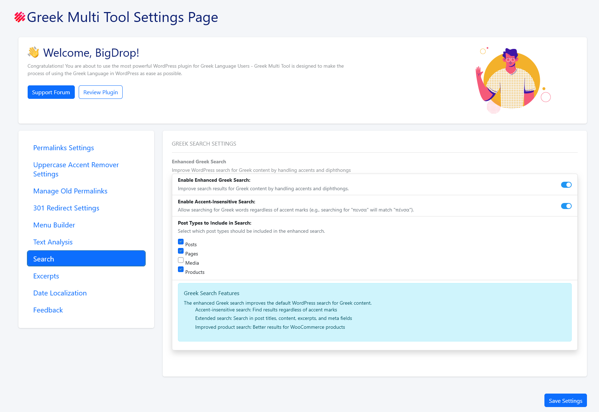Switch to the Excerpts tab
Screen dimensions: 599x412
coord(46,276)
